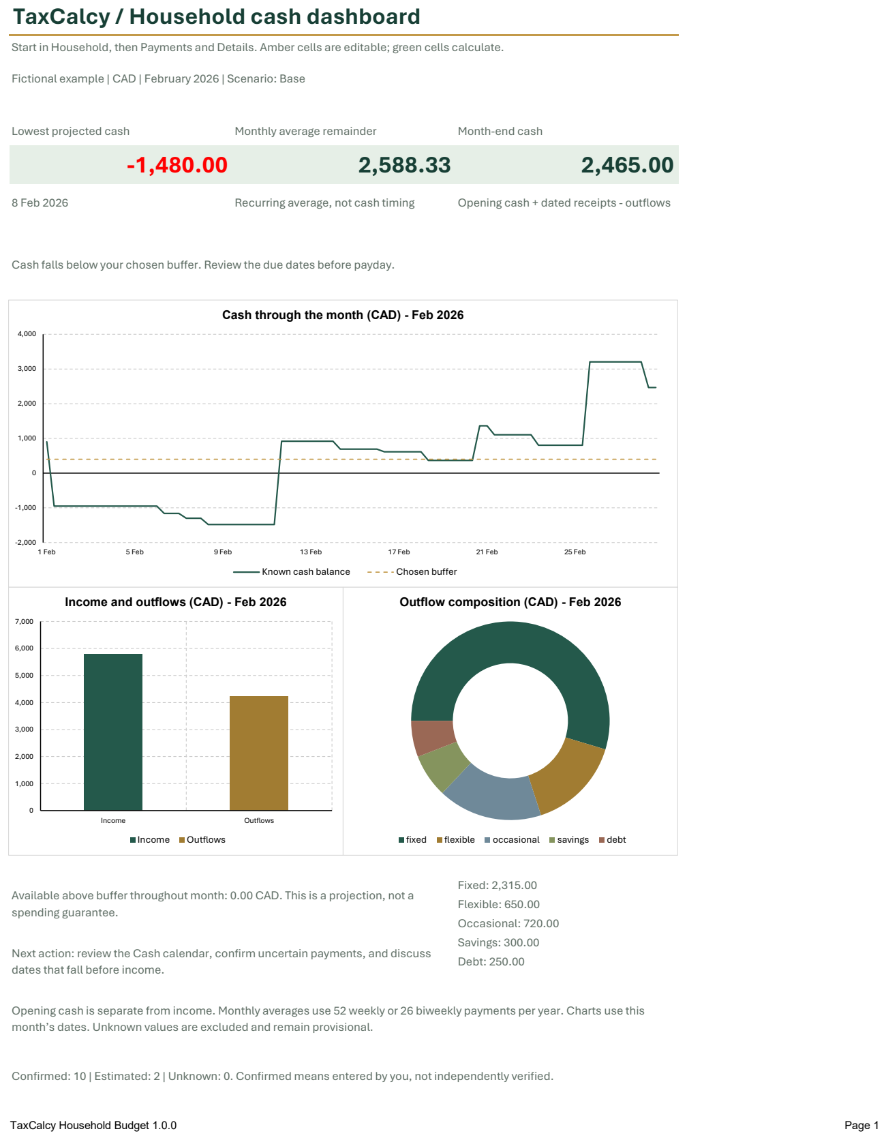
Task: Select the 2,588.33 value
Action: 405,165
